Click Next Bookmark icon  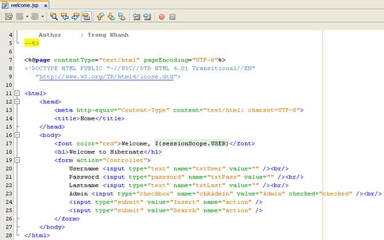click(111, 17)
